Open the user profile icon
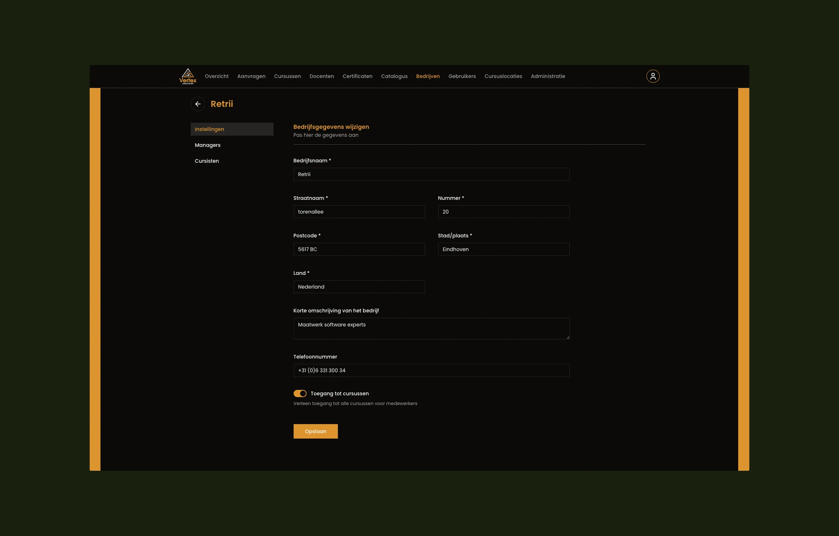Screen dimensions: 839x536 (653, 76)
